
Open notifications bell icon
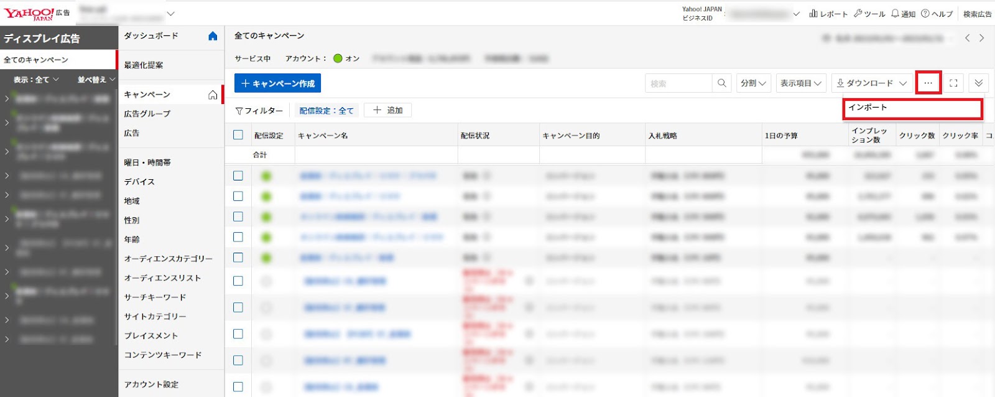coord(895,14)
